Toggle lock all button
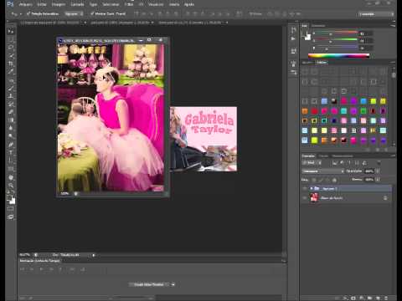Screen dimensions: 402x301 pos(334,180)
